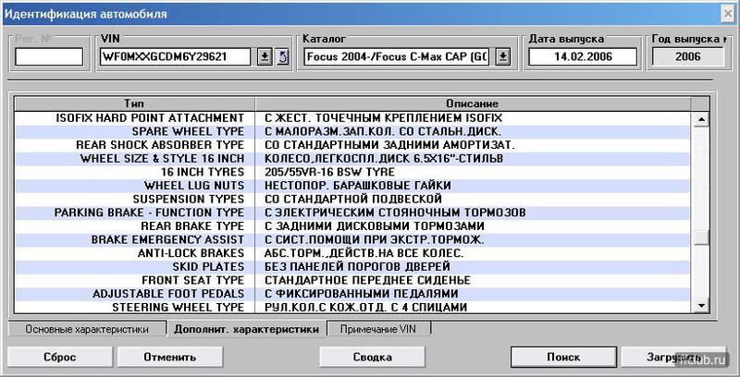The image size is (740, 377).
Task: Close the Идентификация автомобиля window
Action: pyautogui.click(x=728, y=14)
